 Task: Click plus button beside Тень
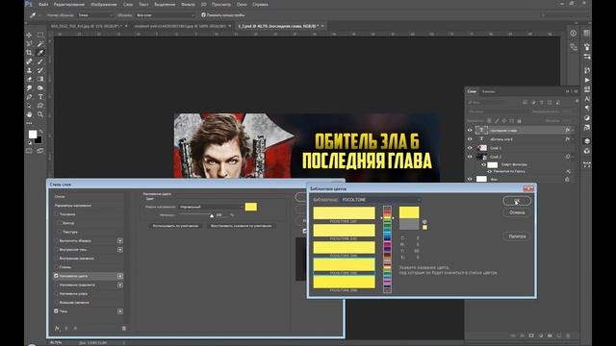[x=119, y=311]
